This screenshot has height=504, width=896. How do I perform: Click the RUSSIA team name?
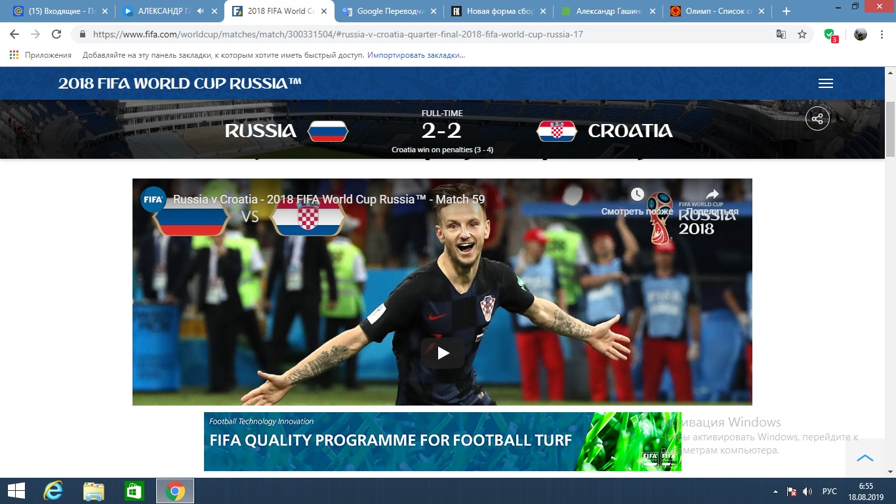[x=260, y=131]
